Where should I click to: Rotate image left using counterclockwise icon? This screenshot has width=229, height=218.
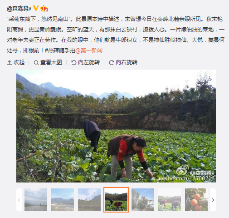[74, 62]
